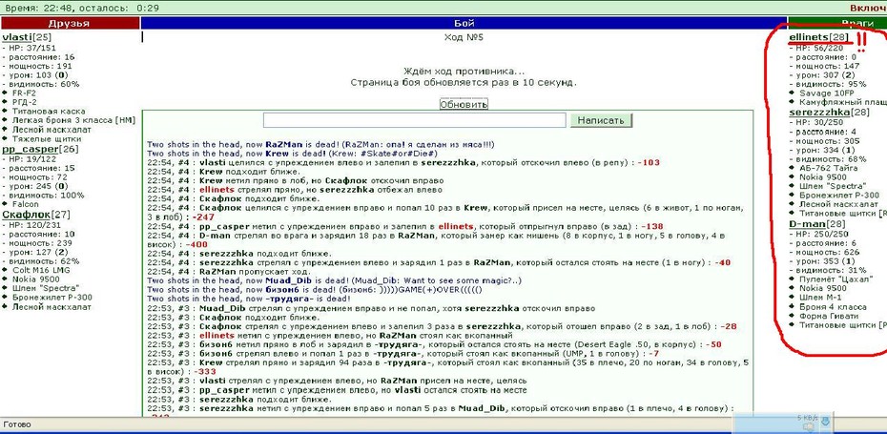The image size is (887, 434).
Task: Select Nokia 9500 under Скафлок
Action: (x=37, y=279)
